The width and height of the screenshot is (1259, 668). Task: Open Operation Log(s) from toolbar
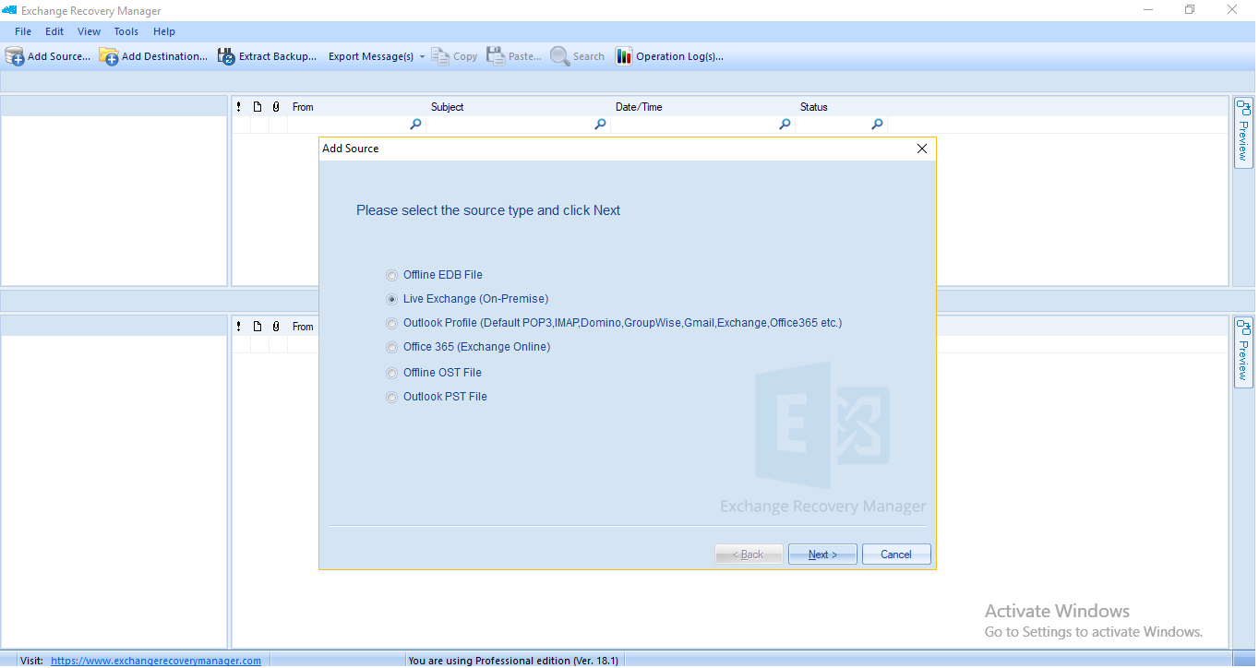670,56
